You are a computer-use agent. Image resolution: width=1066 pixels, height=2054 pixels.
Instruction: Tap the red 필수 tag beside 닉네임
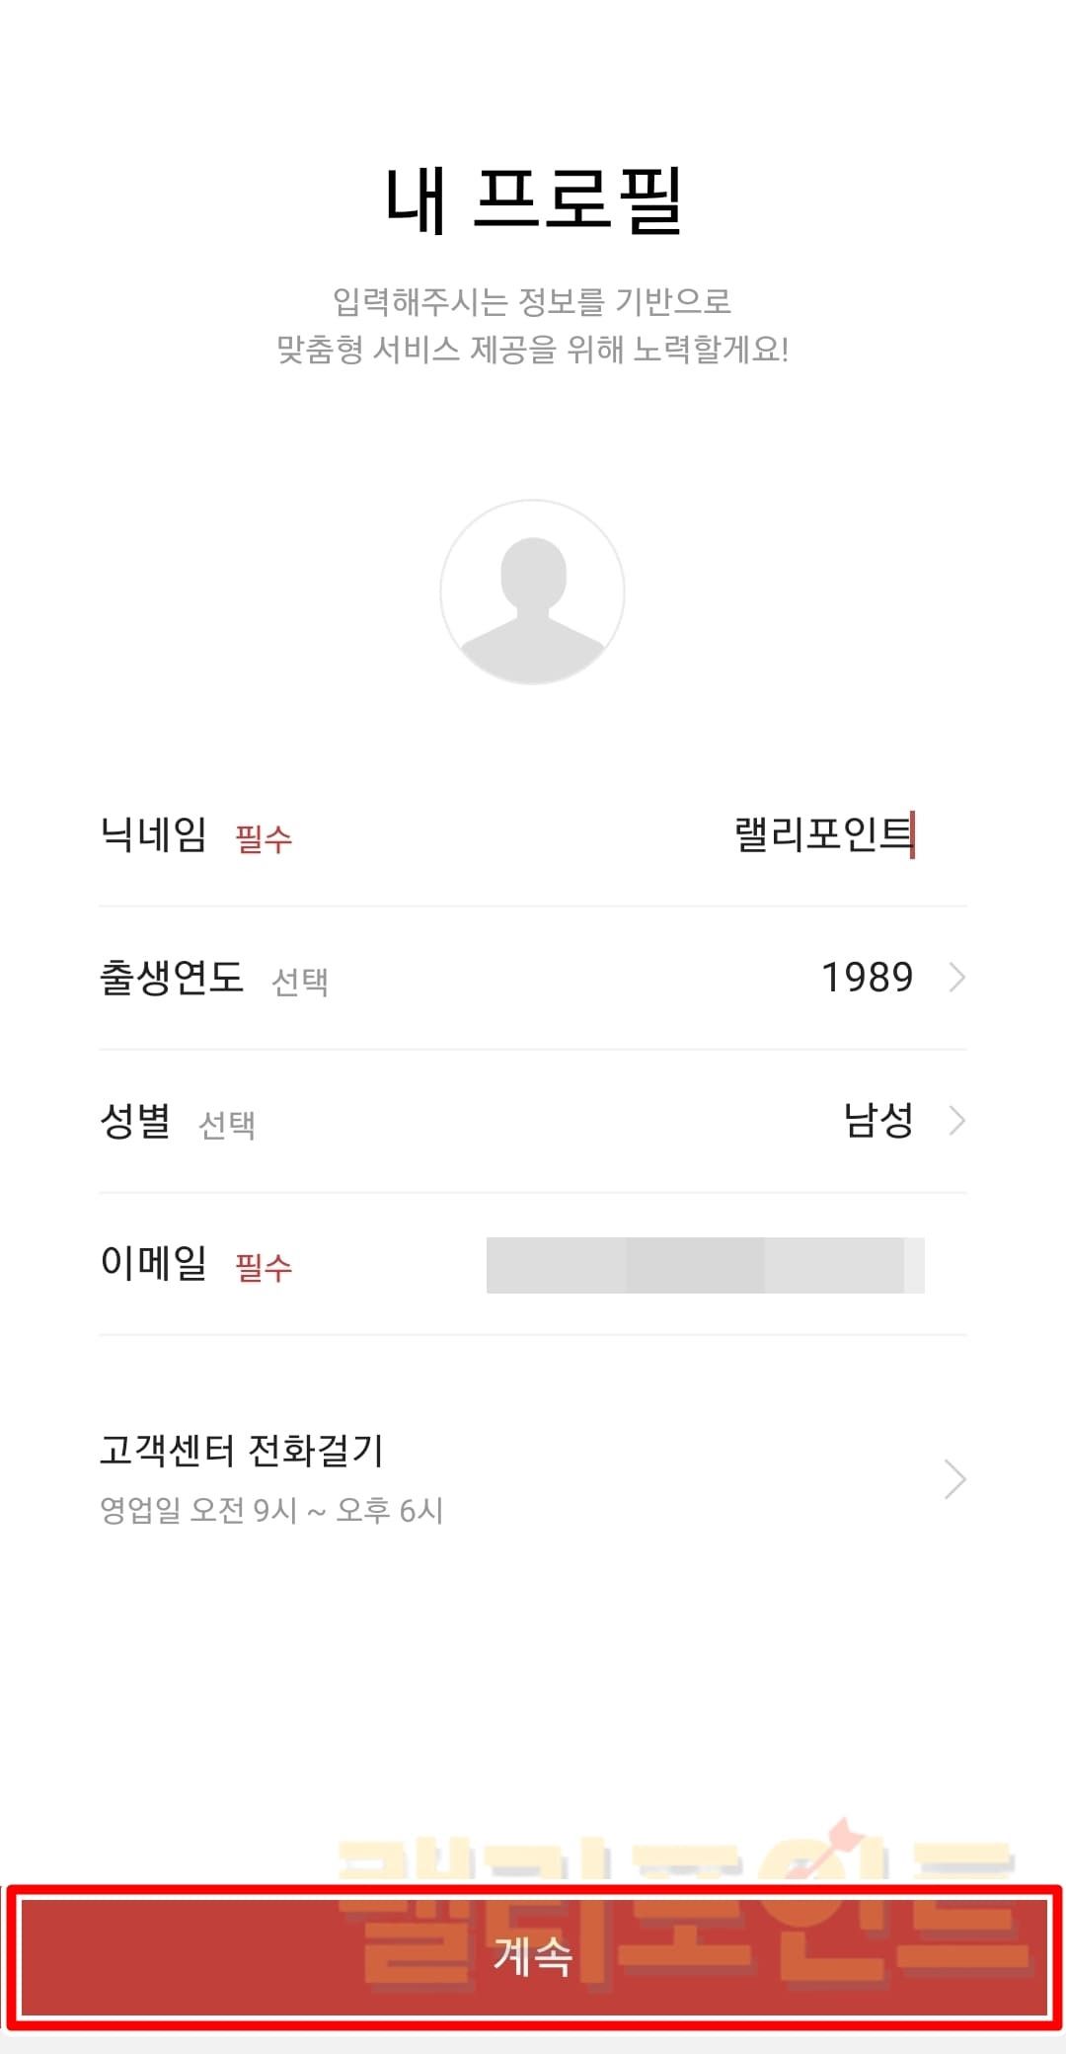point(264,839)
